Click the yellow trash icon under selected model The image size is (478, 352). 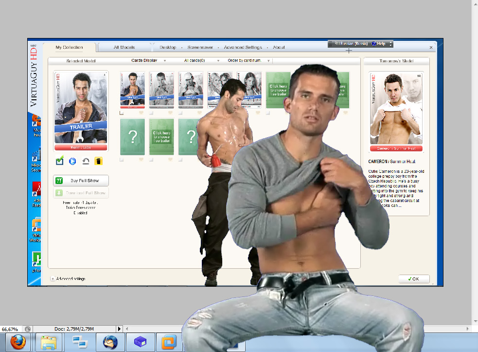pos(98,161)
